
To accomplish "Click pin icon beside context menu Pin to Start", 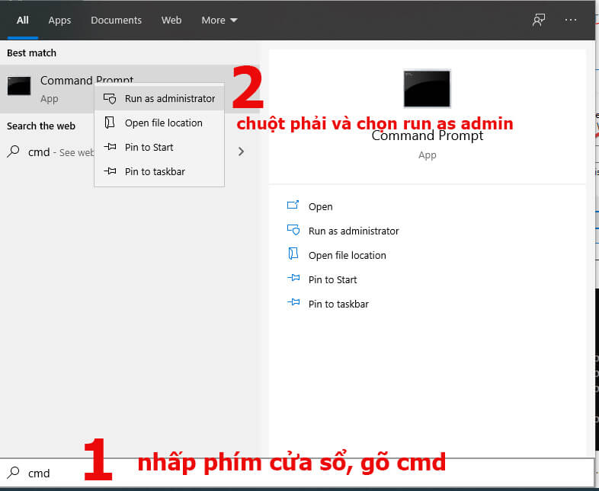I will (110, 146).
